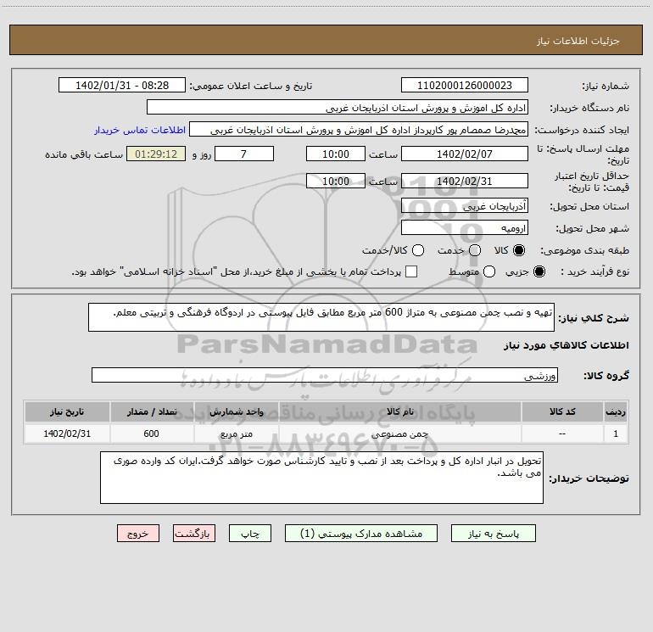Click the گروه کالا field ورزشی
Image resolution: width=653 pixels, height=632 pixels.
pyautogui.click(x=325, y=375)
